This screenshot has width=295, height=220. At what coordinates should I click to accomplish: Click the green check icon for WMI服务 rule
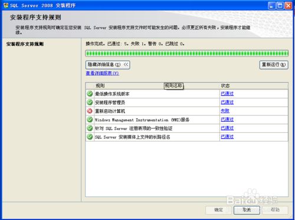click(x=90, y=119)
